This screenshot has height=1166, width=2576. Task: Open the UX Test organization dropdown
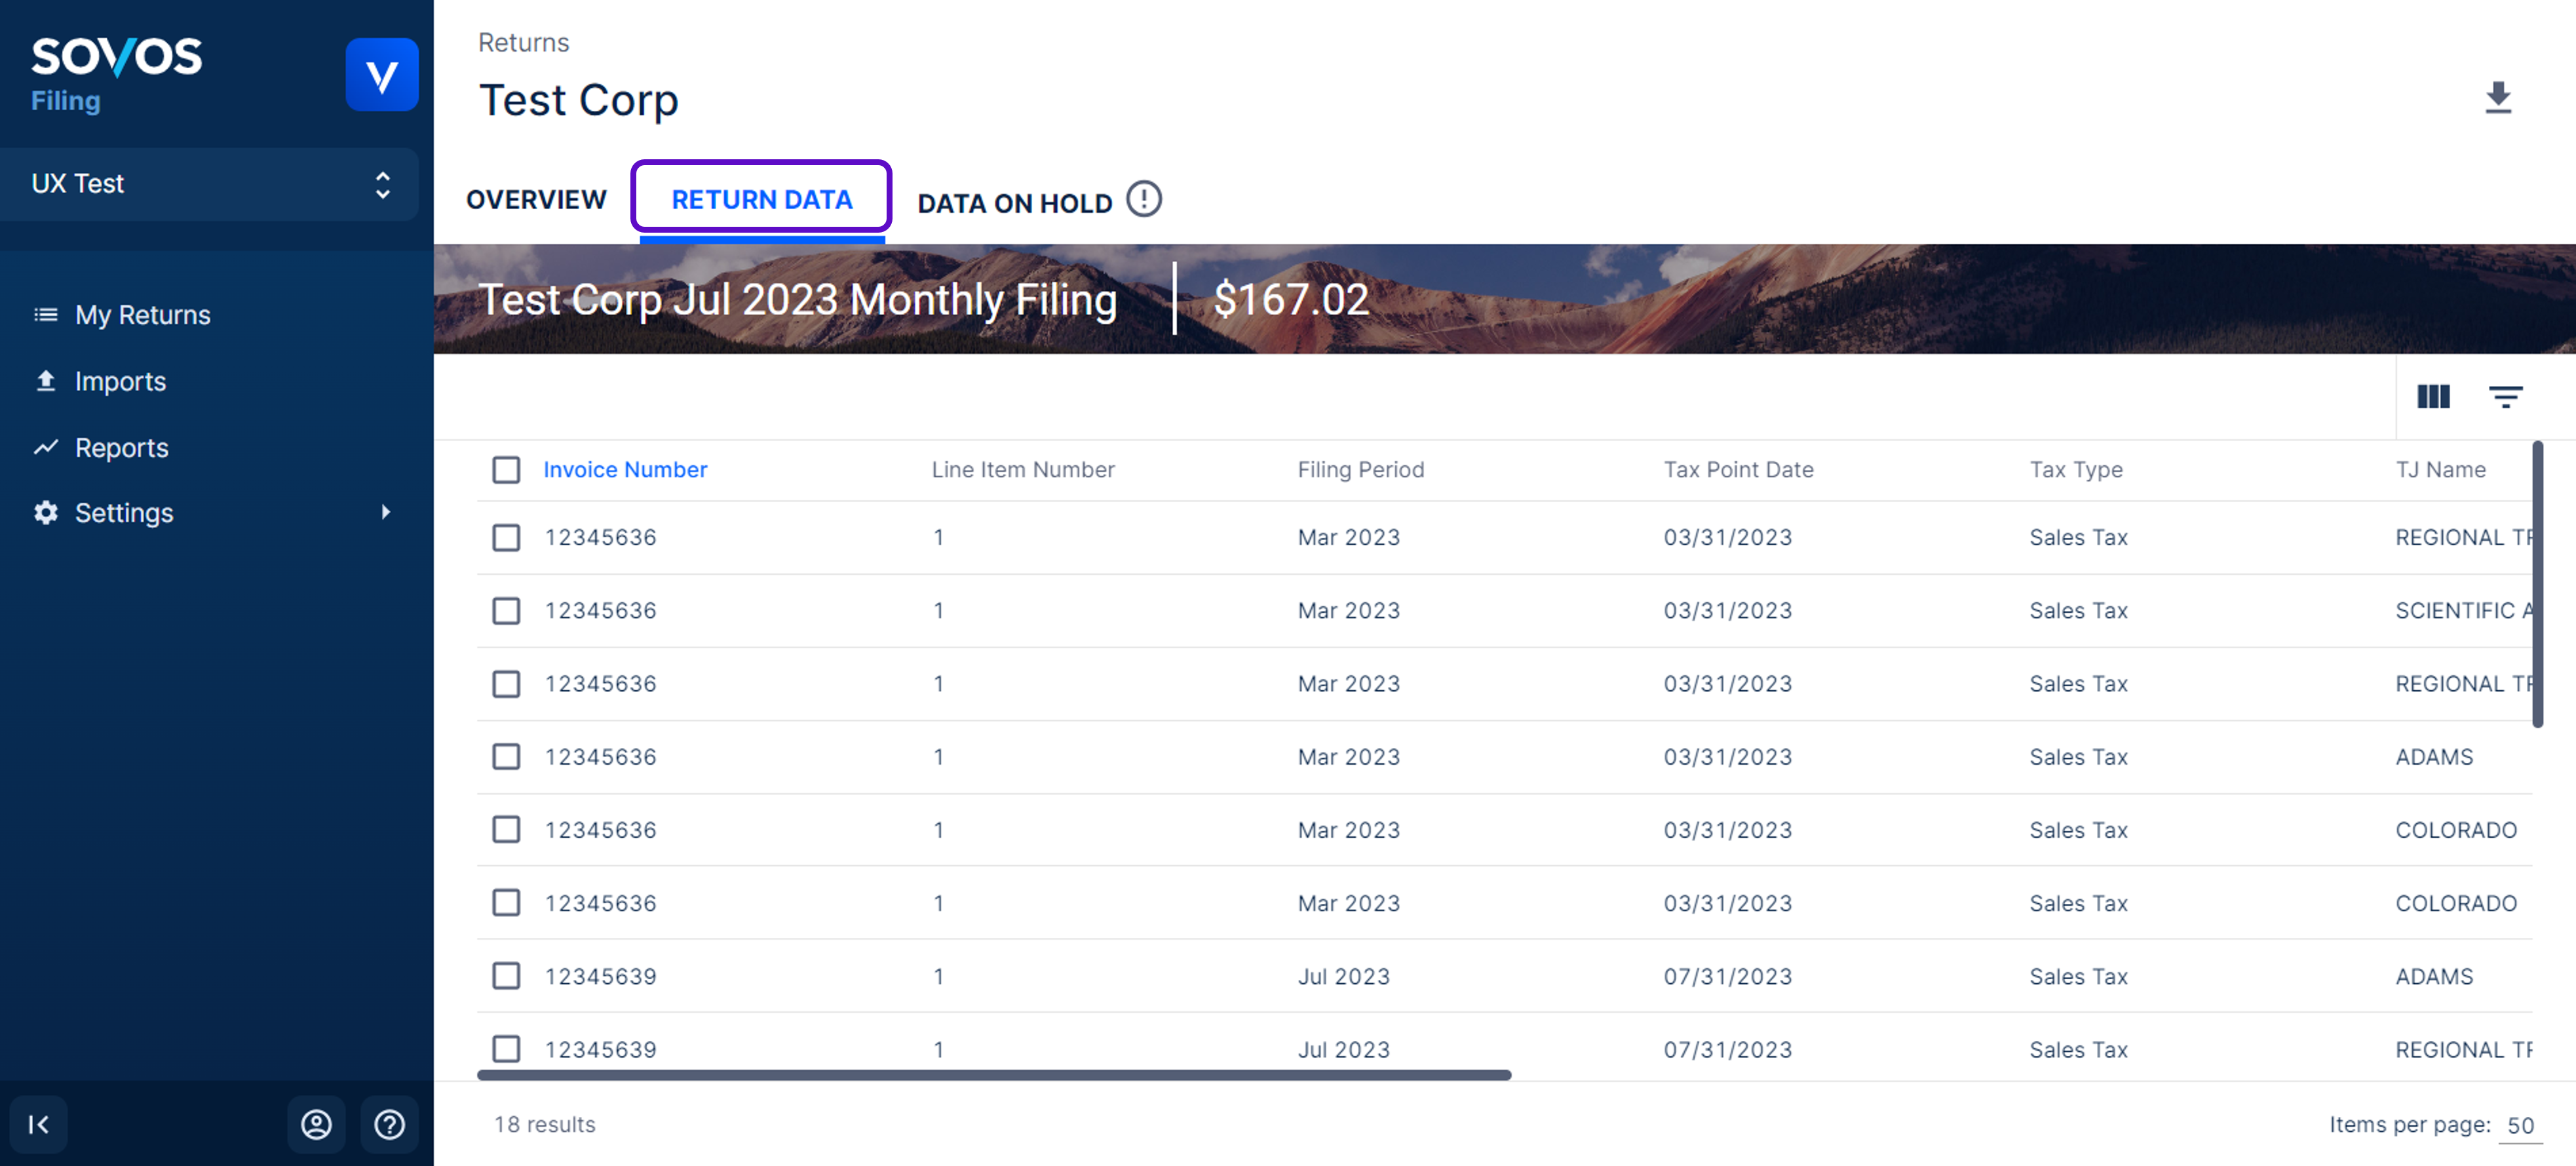click(x=209, y=184)
